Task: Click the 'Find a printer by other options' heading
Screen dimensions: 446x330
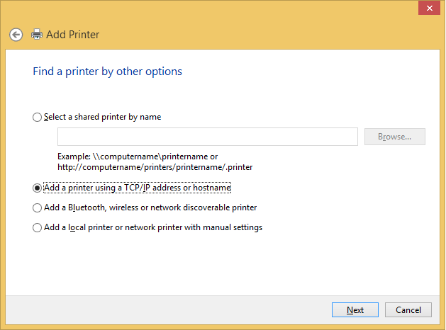Action: tap(107, 72)
